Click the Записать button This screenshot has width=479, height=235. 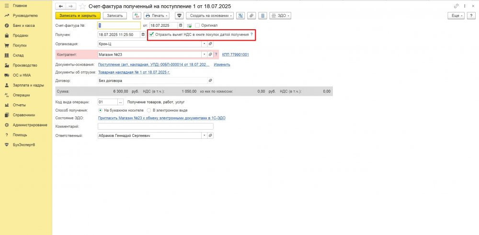[114, 16]
